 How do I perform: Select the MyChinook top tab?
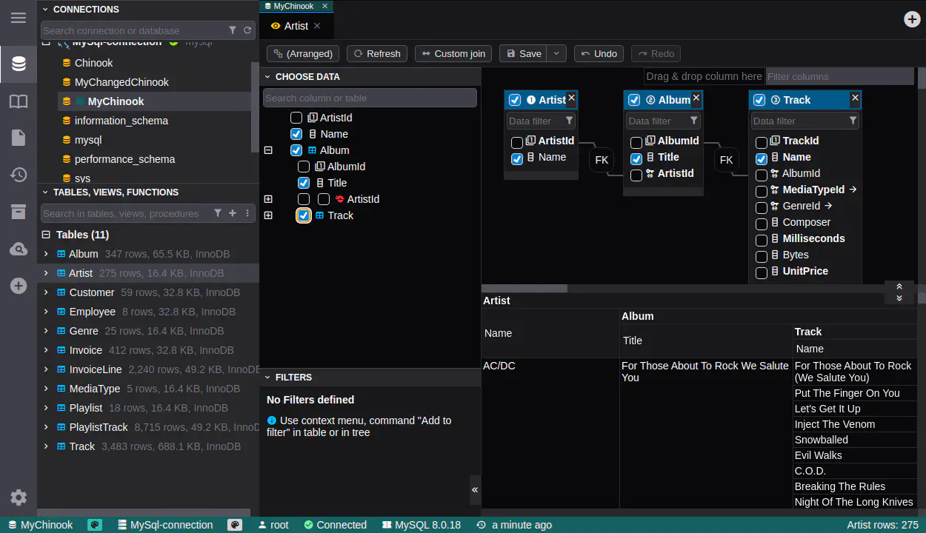(293, 6)
